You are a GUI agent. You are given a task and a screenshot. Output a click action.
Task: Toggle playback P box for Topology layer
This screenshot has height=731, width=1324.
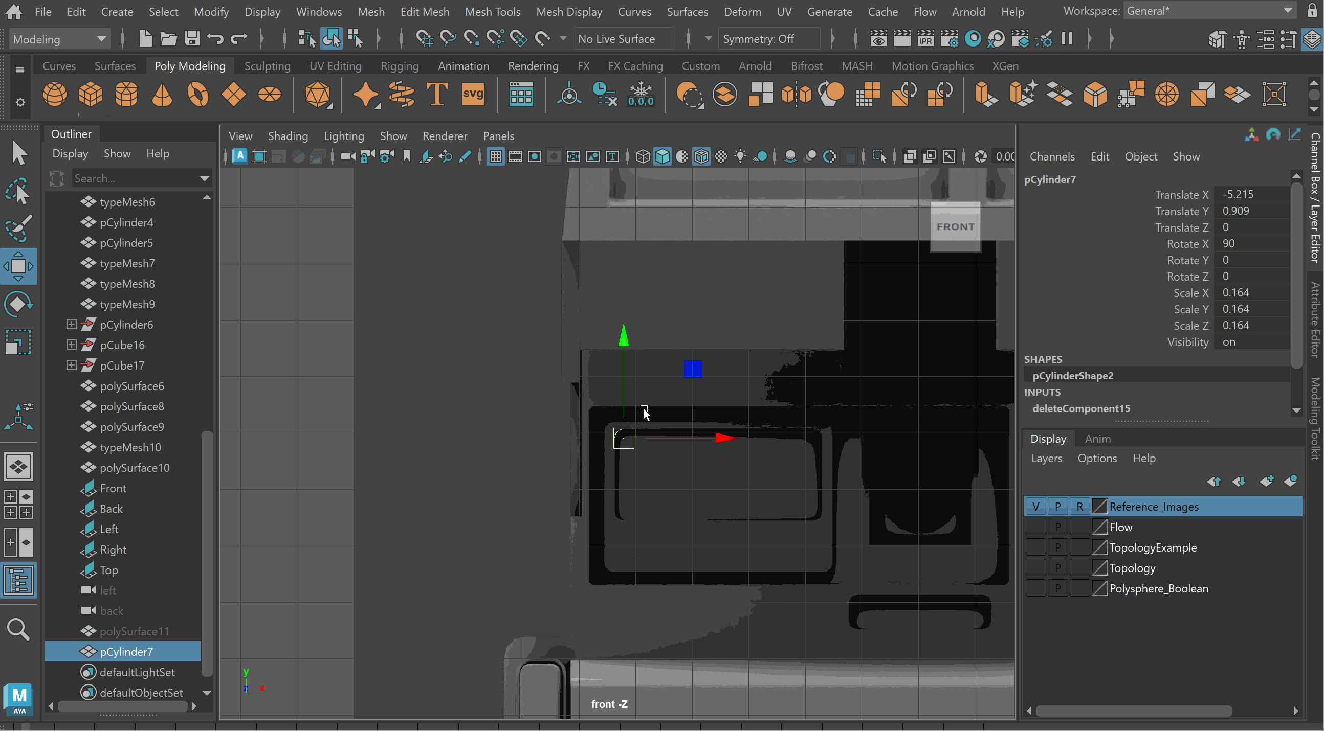[x=1057, y=568]
